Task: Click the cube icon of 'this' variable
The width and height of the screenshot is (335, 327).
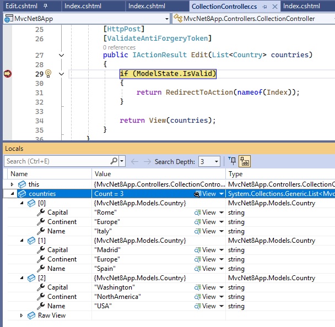Action: coord(22,184)
